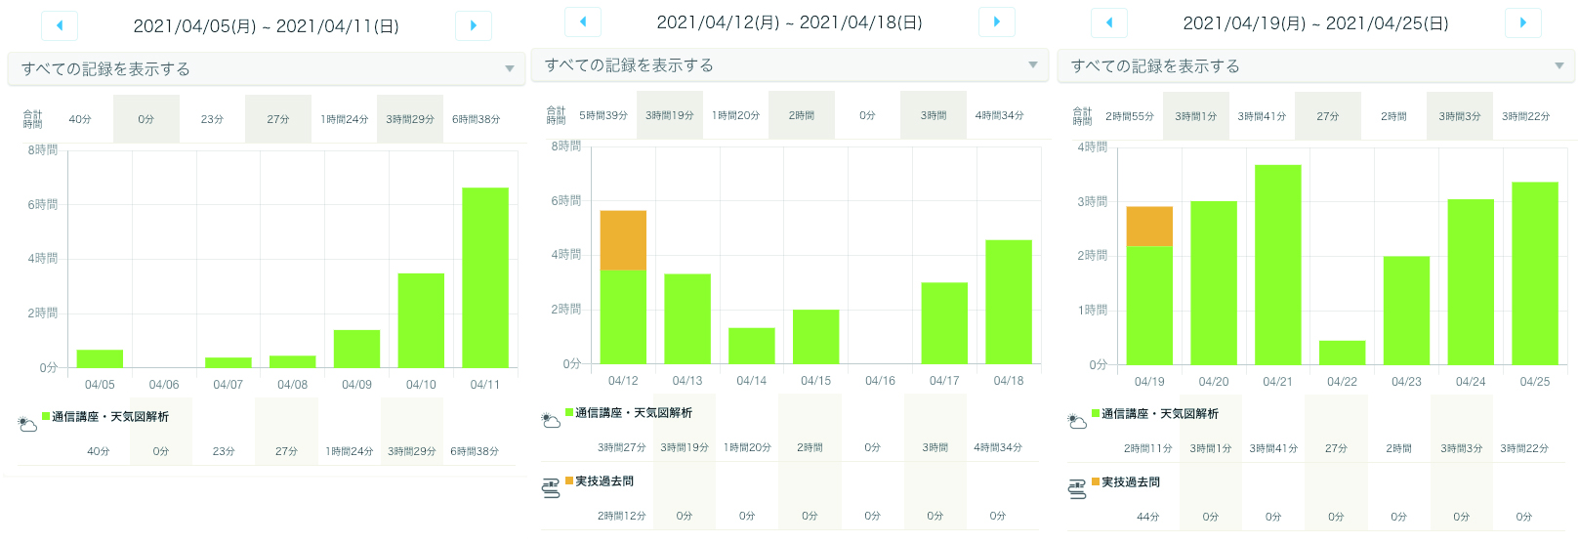
Task: Select the orange segment of 04/19 bar
Action: pos(1149,227)
